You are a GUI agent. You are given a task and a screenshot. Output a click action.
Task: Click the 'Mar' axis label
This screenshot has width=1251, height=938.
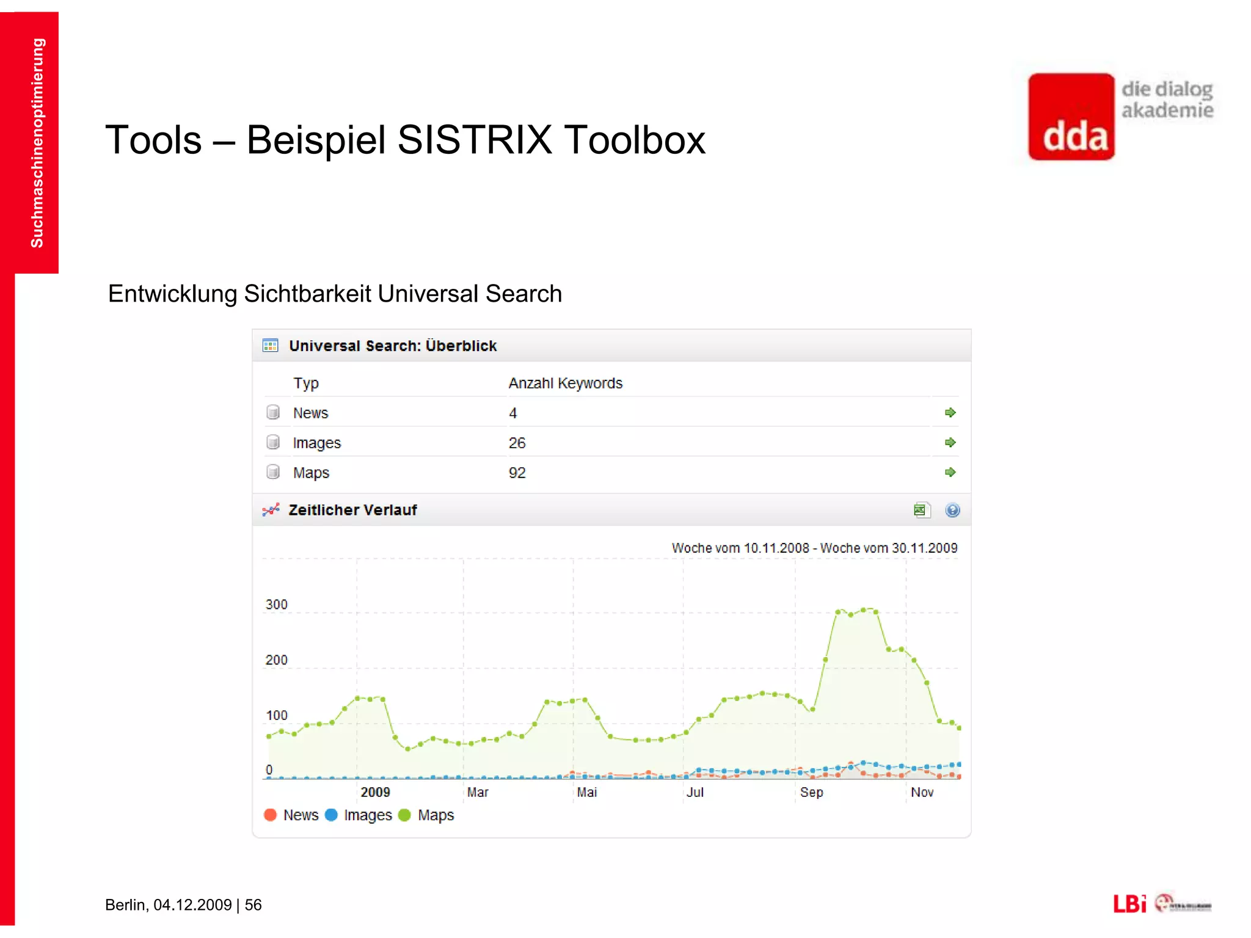click(478, 792)
